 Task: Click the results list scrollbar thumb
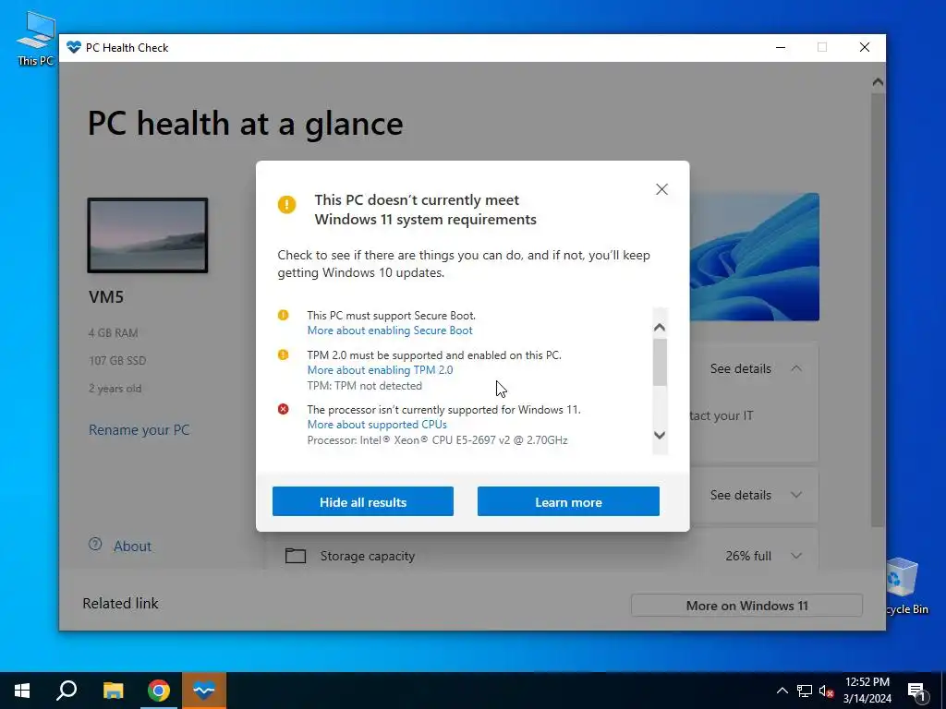click(x=660, y=362)
